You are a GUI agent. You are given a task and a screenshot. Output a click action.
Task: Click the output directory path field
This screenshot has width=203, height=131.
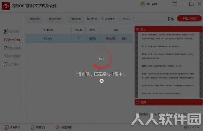point(150,19)
